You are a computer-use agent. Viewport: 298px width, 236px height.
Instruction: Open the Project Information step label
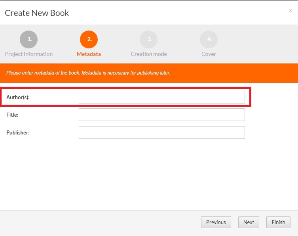[28, 54]
